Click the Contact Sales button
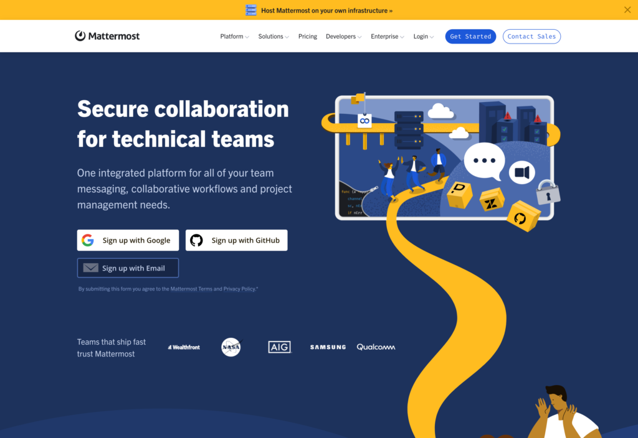The width and height of the screenshot is (638, 438). point(531,37)
